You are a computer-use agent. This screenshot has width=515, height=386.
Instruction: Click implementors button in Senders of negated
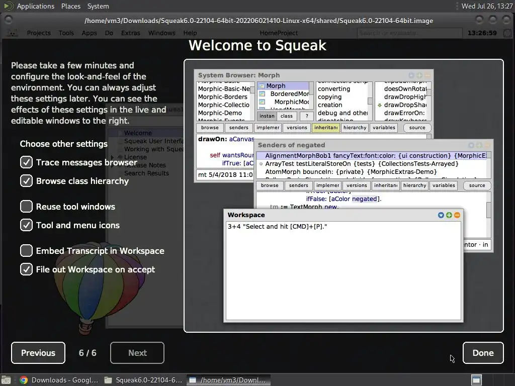(x=327, y=185)
